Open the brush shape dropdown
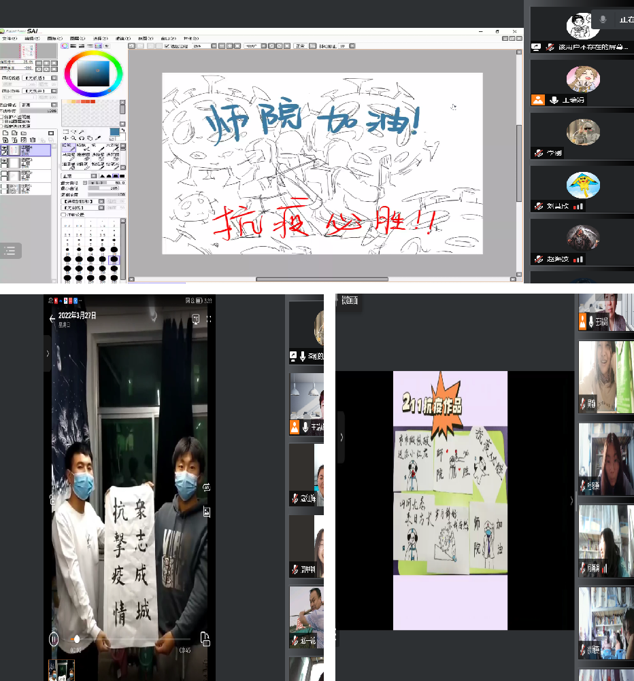Screen dimensions: 634x681 83,201
